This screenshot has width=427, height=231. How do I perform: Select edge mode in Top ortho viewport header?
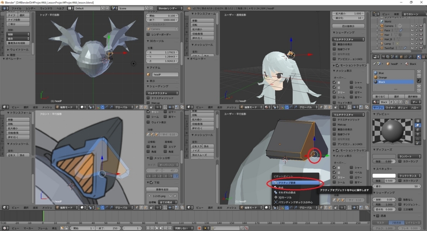pyautogui.click(x=141, y=107)
